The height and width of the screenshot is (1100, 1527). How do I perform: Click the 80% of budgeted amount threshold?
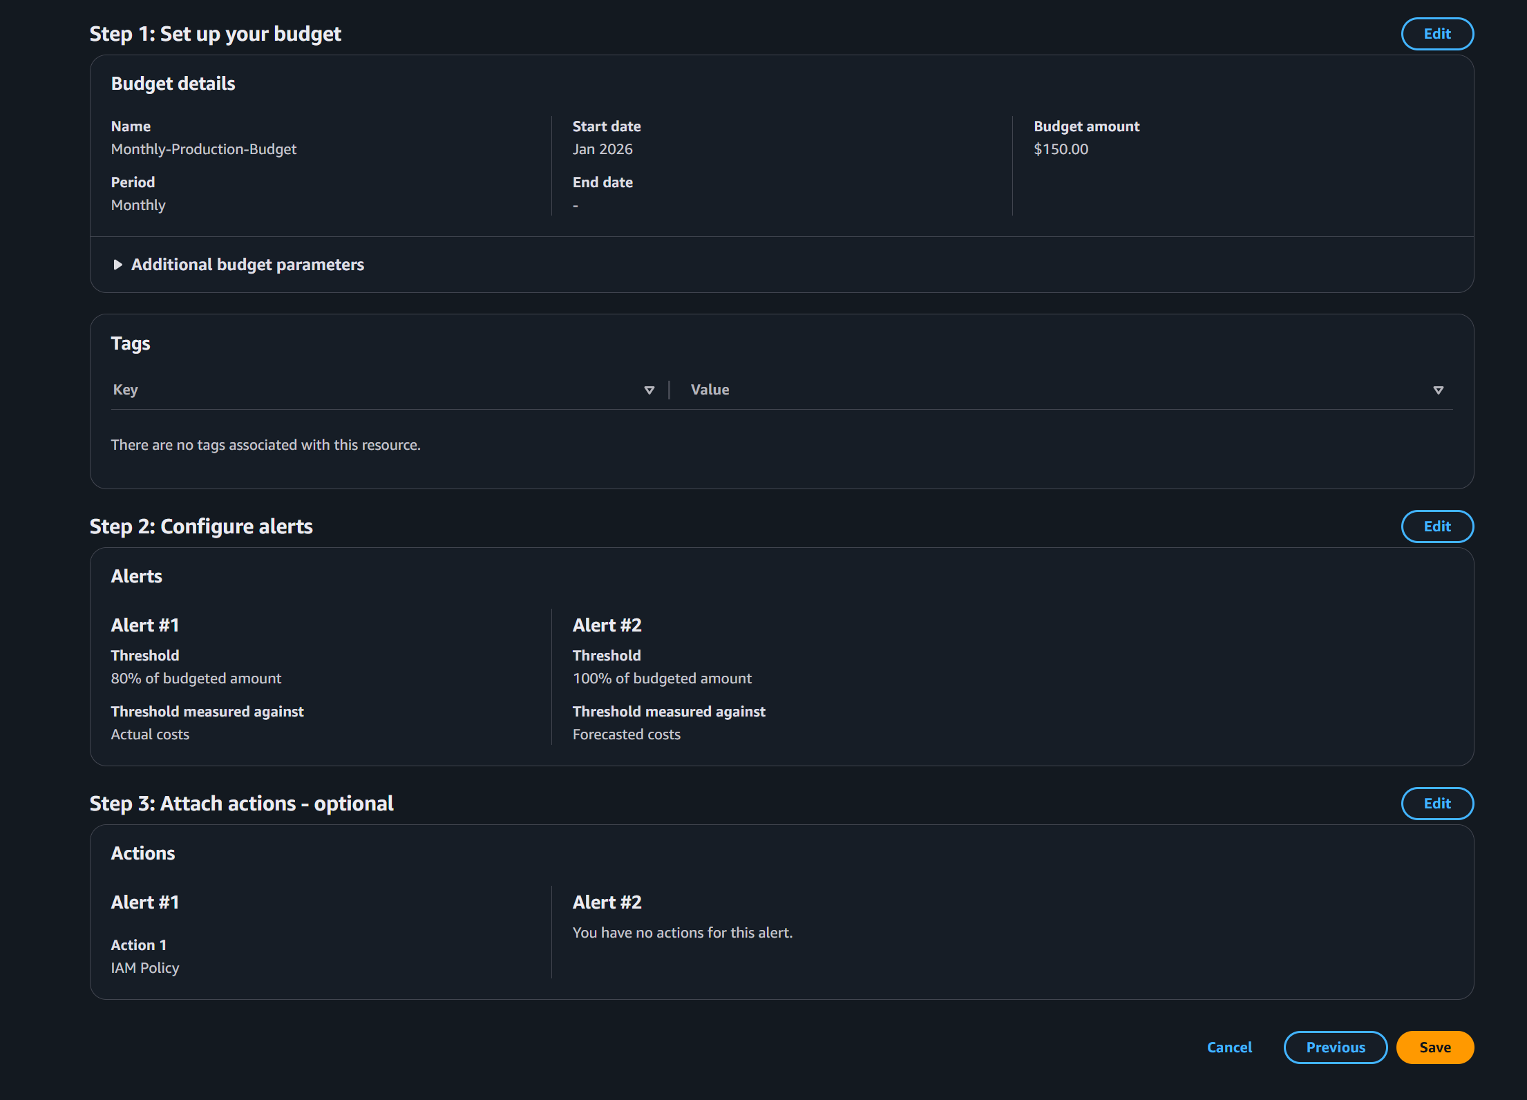(196, 679)
